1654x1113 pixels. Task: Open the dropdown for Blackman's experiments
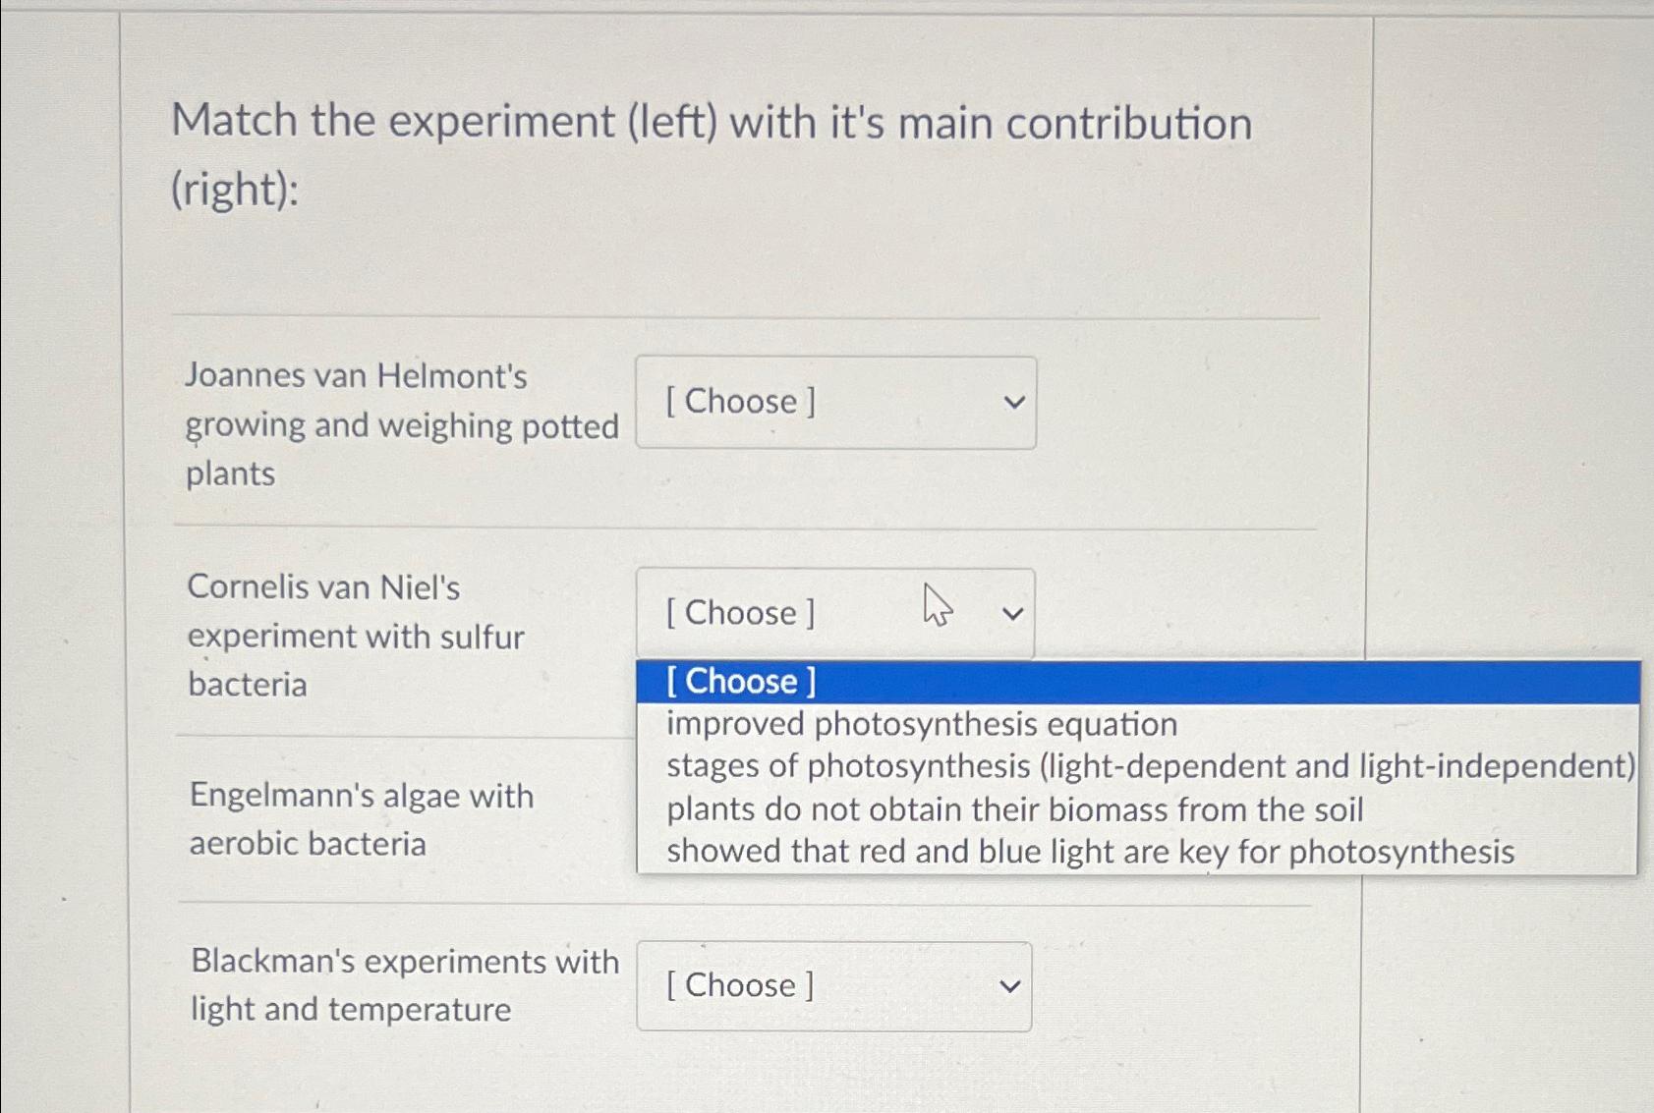coord(834,985)
